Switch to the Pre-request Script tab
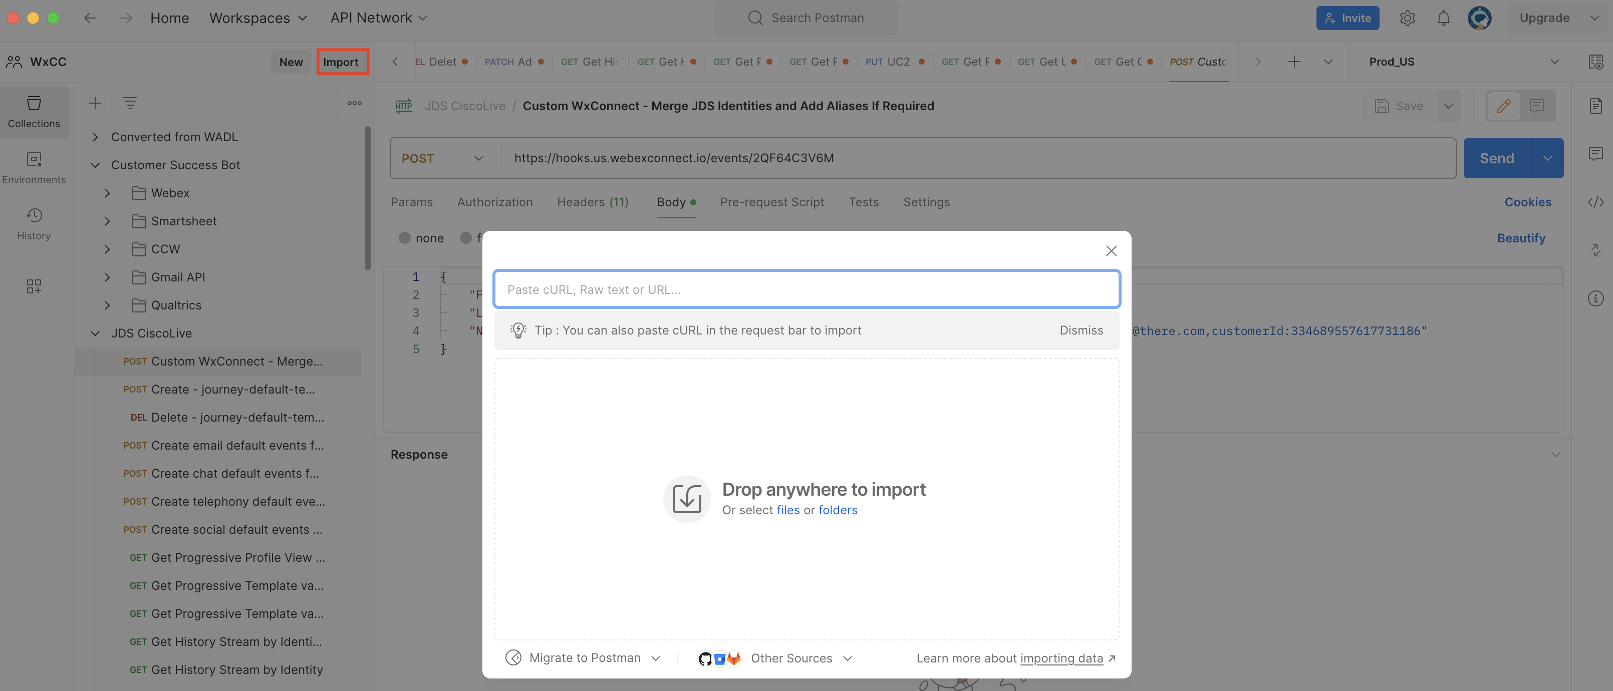 pos(771,202)
